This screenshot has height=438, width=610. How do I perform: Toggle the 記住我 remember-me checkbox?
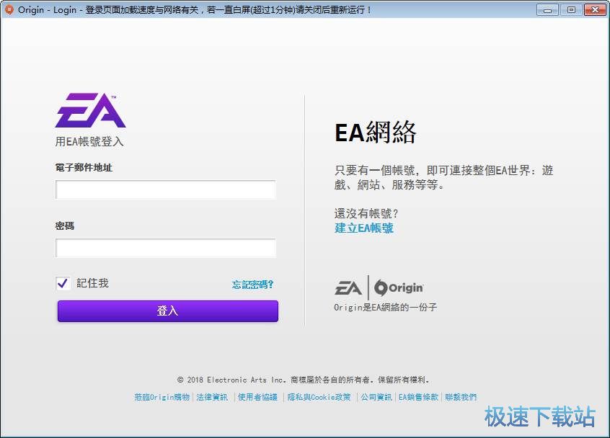(63, 283)
